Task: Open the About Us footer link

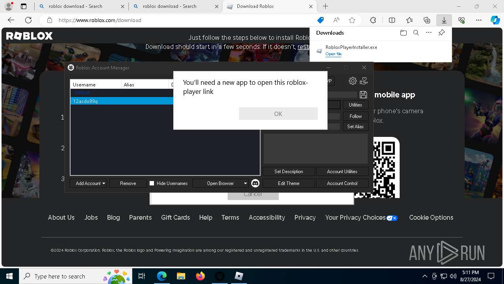Action: coord(61,217)
